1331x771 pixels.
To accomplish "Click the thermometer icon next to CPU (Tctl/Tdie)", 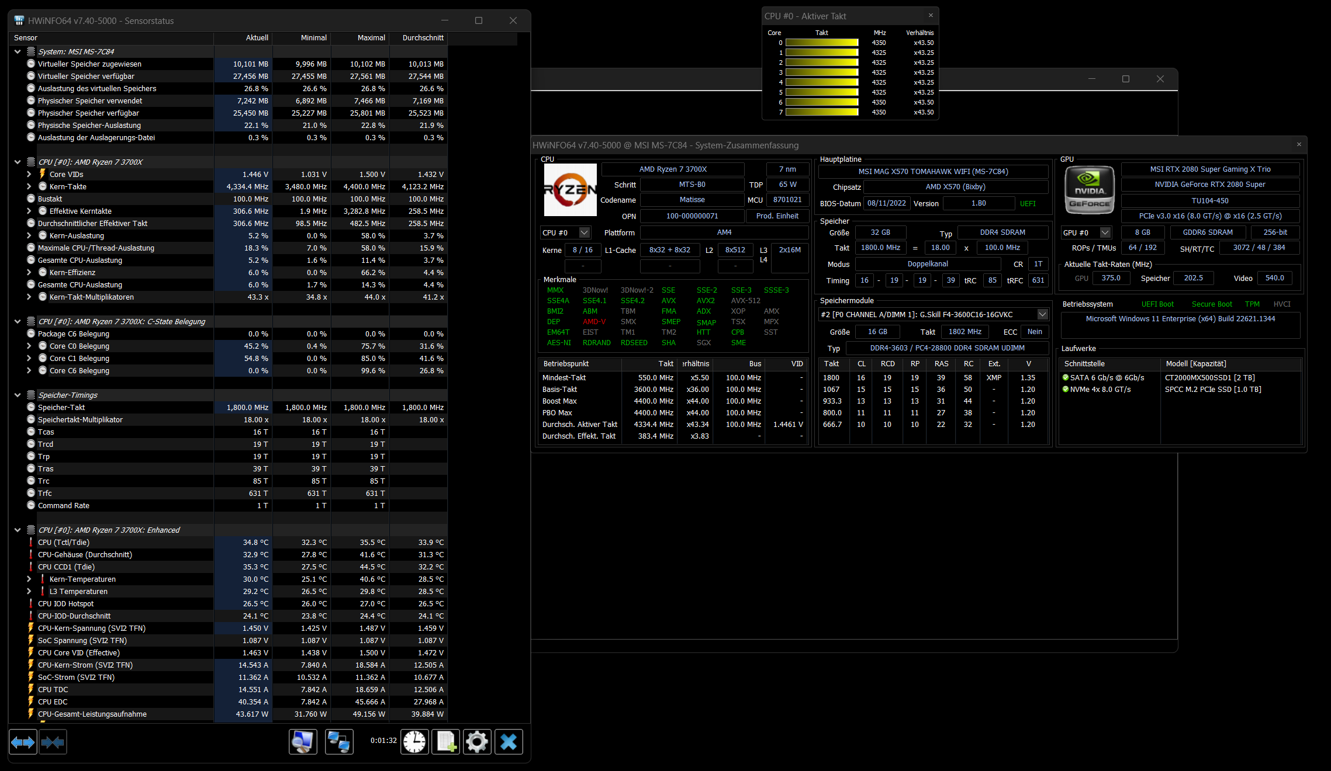I will point(31,542).
